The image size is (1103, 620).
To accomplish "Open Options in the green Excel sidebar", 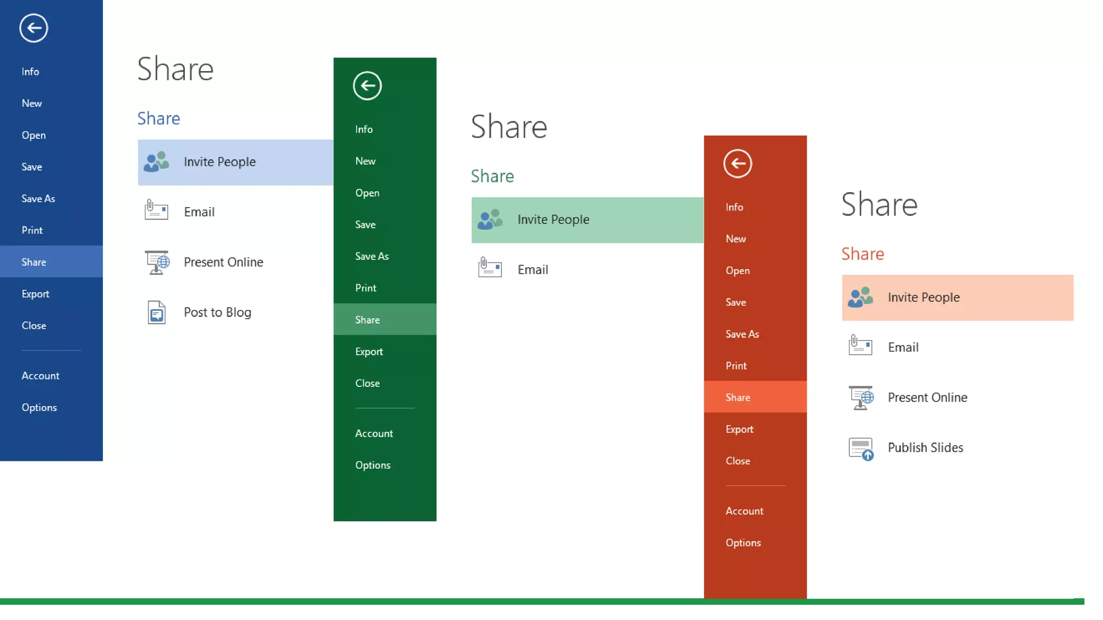I will (x=373, y=465).
